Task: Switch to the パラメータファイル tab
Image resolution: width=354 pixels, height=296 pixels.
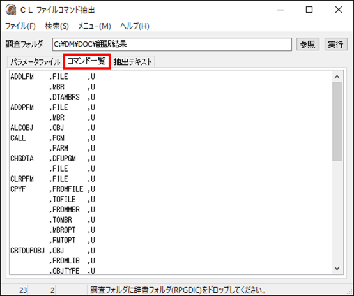Action: 35,62
